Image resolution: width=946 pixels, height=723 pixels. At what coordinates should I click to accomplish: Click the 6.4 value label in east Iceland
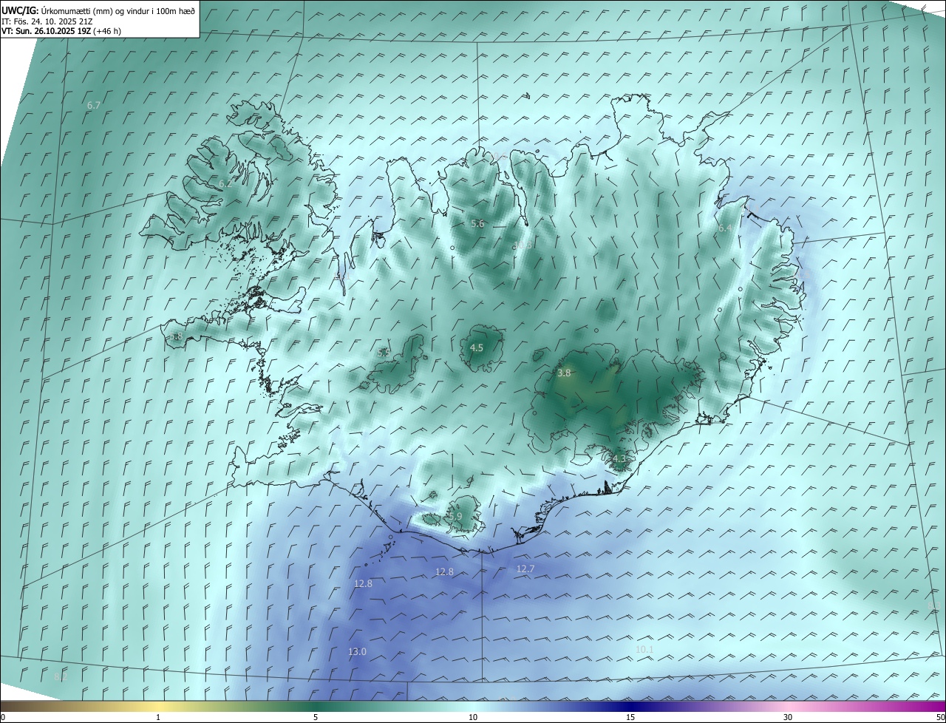coord(725,228)
